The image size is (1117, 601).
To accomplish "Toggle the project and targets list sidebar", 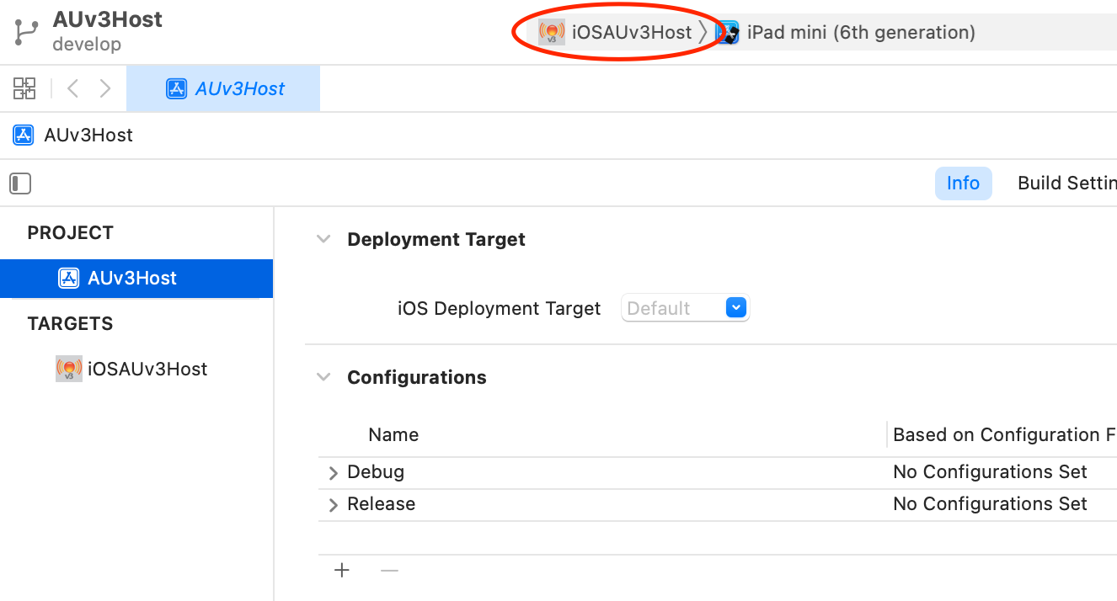I will point(20,183).
